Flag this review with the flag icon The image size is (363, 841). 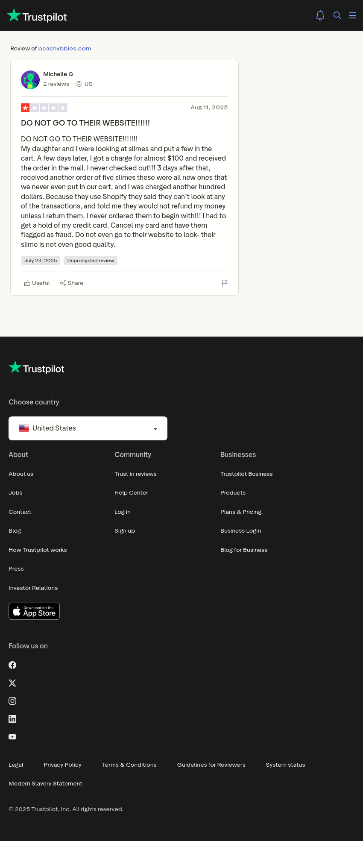[x=225, y=283]
